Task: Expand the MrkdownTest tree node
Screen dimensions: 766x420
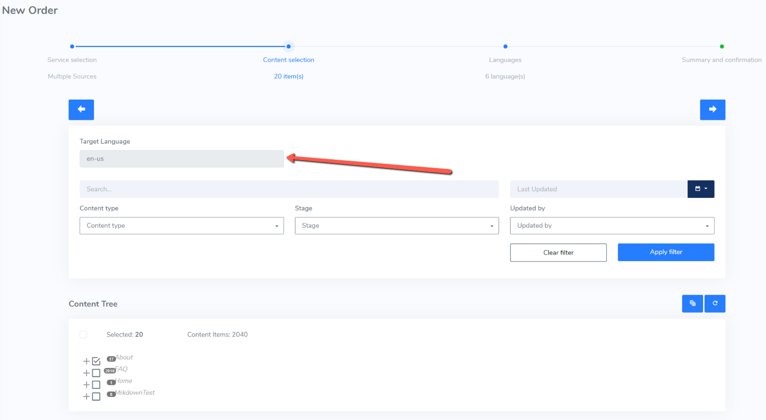Action: (x=86, y=397)
